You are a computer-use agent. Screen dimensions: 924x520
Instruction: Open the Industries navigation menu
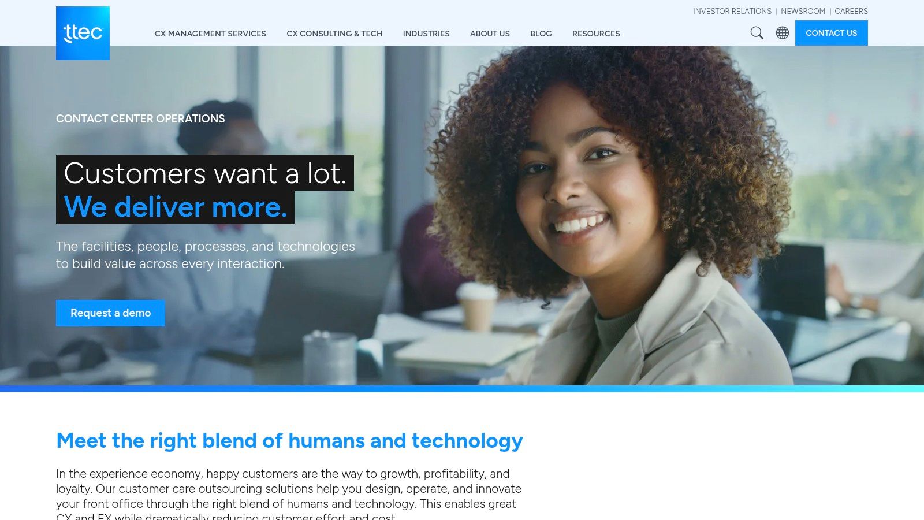click(426, 34)
